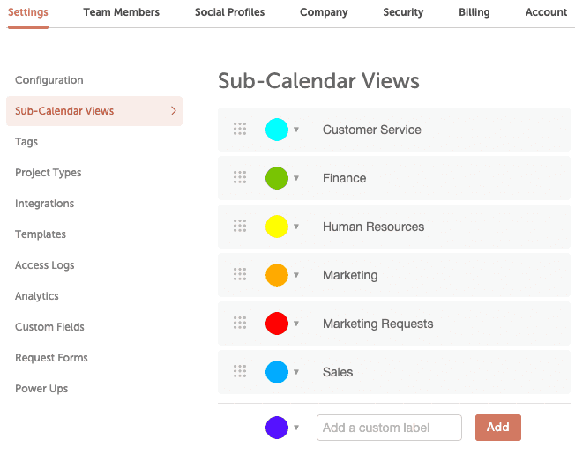The height and width of the screenshot is (454, 575).
Task: Click the chevron on Sub-Calendar Views sidebar item
Action: [x=174, y=111]
